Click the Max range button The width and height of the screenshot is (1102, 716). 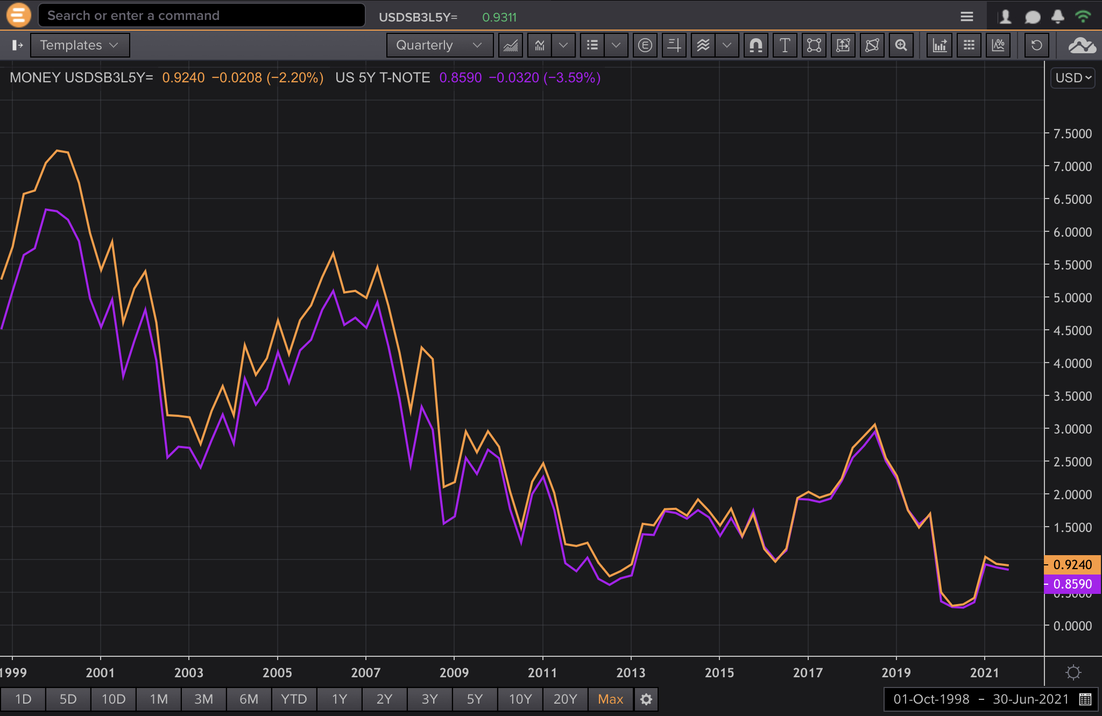[x=610, y=699]
